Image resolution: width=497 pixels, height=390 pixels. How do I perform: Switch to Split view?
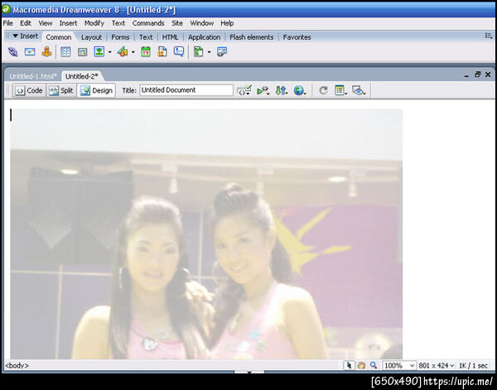click(61, 90)
